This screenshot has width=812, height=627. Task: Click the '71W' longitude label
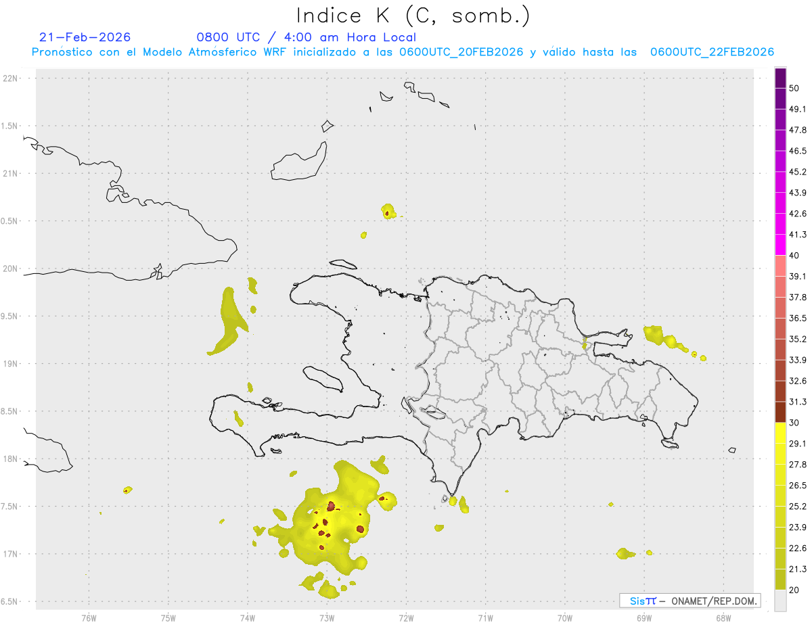tap(485, 618)
